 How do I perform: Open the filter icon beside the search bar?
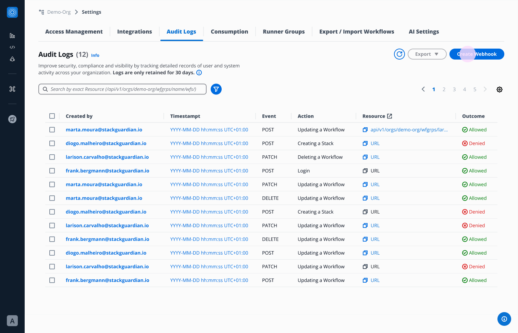pos(216,89)
